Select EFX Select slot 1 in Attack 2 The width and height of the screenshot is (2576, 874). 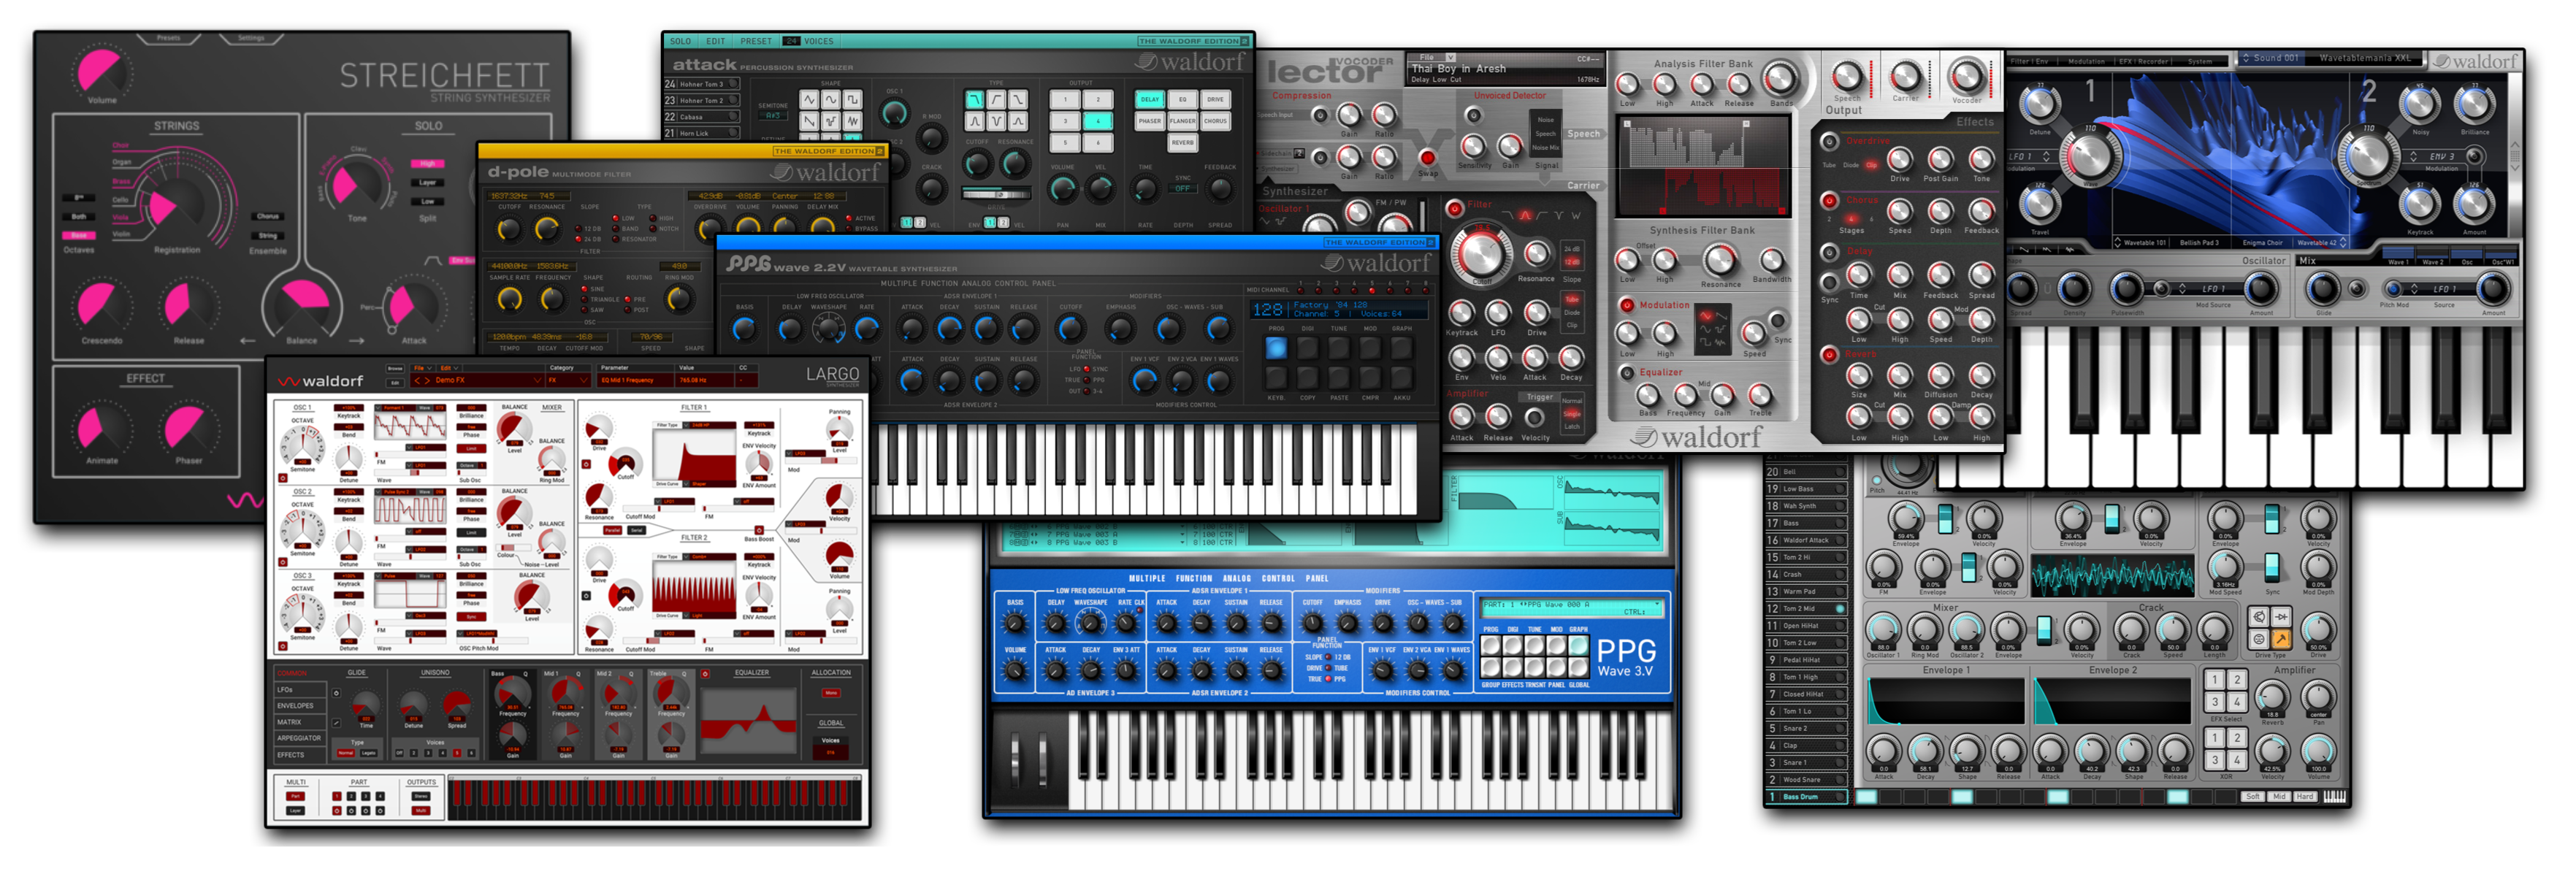(2215, 680)
